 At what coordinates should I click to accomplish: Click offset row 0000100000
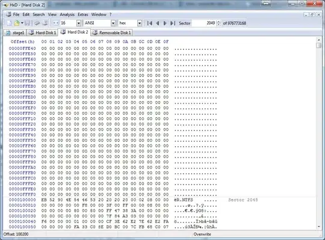click(x=22, y=200)
